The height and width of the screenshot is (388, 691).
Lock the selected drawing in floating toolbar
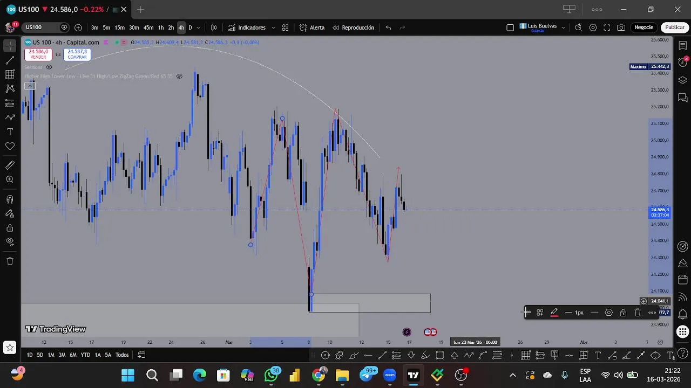point(623,313)
